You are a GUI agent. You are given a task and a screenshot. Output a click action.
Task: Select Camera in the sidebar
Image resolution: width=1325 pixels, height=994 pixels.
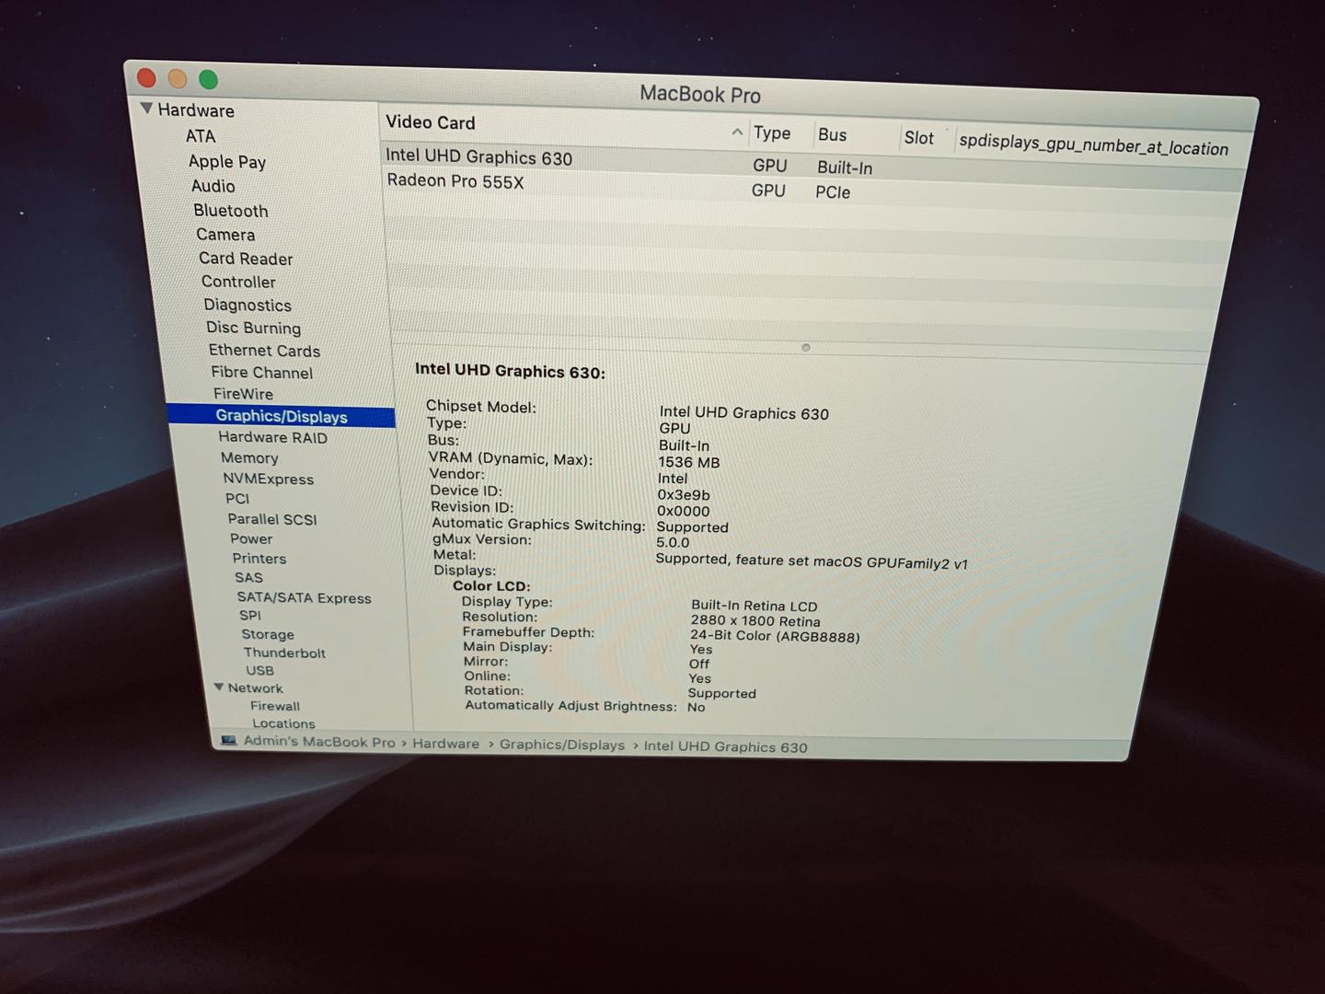click(x=225, y=235)
